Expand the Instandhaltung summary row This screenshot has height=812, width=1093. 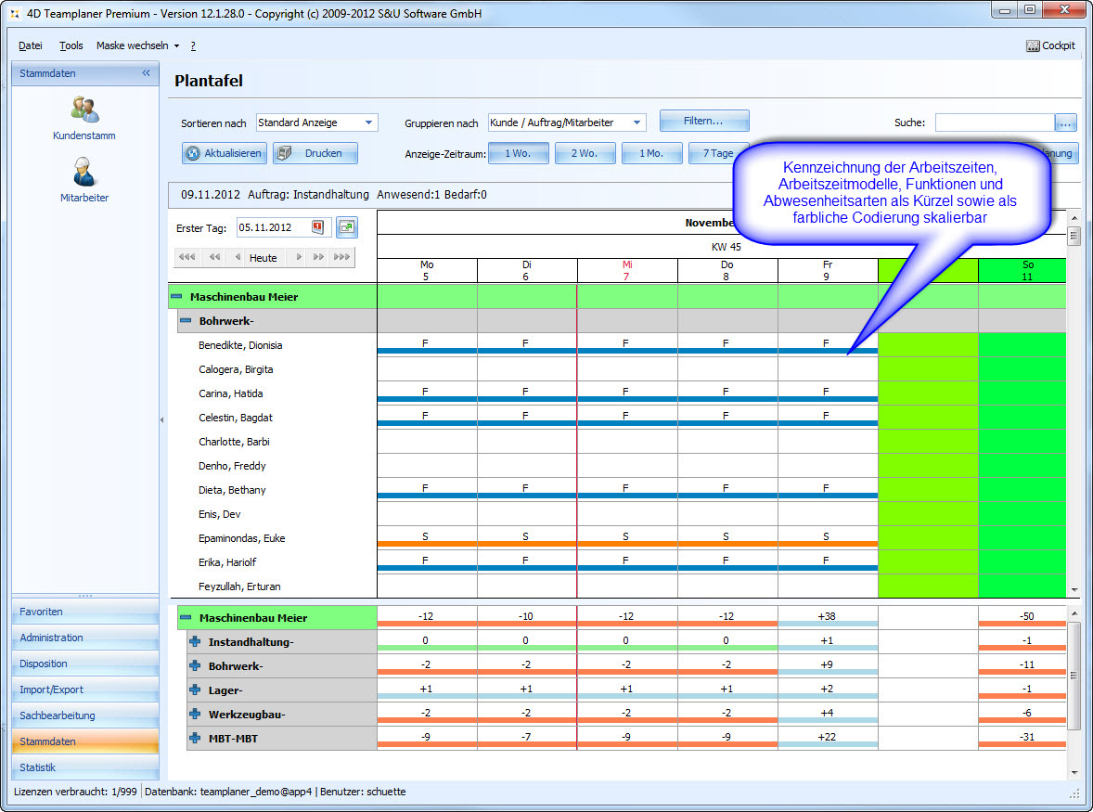(195, 642)
